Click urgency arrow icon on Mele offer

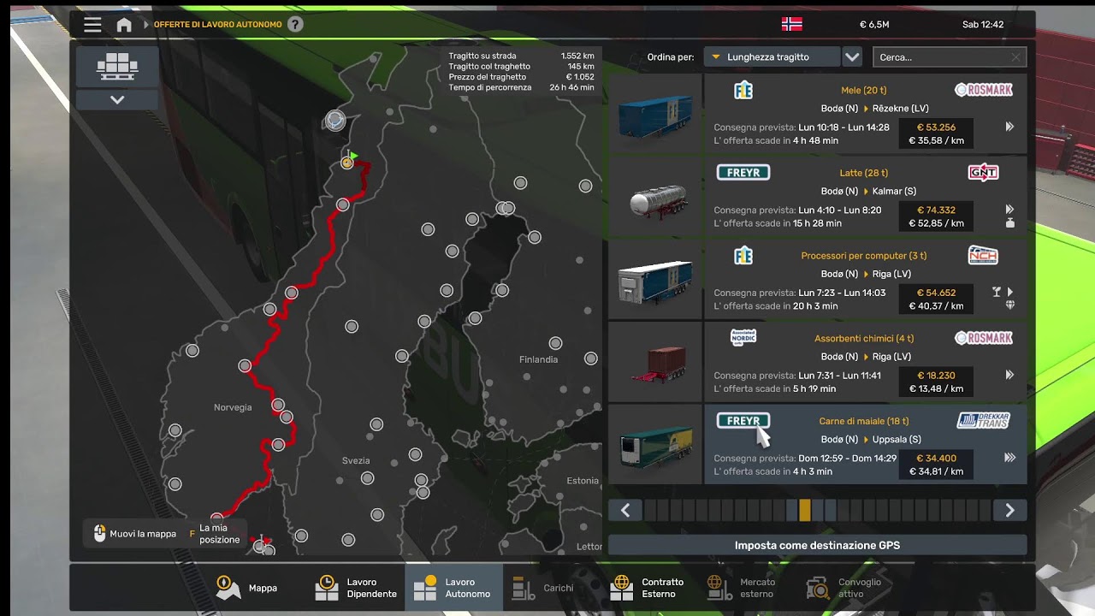[x=1009, y=127]
